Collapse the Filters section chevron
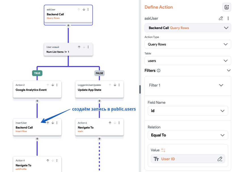This screenshot has width=233, height=172. tap(228, 70)
